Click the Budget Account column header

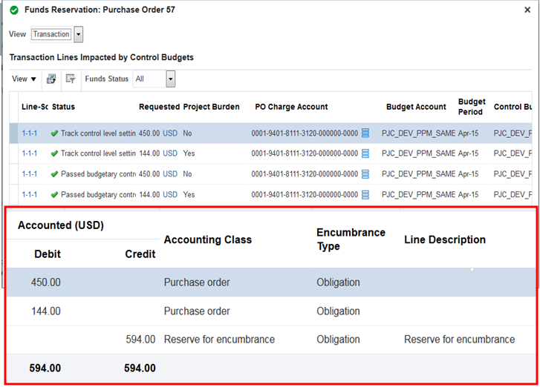click(x=416, y=107)
